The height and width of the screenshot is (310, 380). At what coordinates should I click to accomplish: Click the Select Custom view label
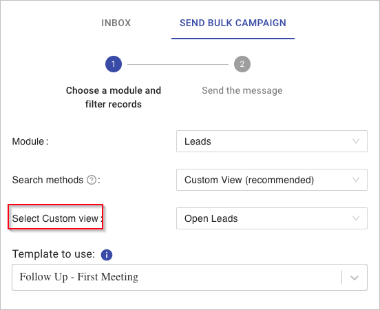pyautogui.click(x=57, y=218)
